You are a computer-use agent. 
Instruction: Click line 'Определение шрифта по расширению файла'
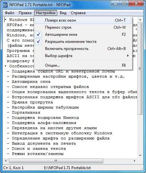61,138
